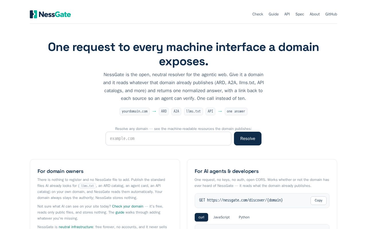Focus the example.com domain input field
This screenshot has height=229, width=367.
(x=168, y=139)
